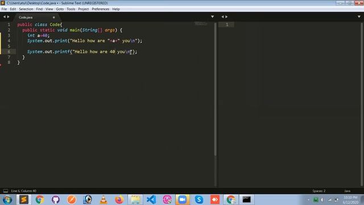Click the minimap in the left editor

pos(201,23)
